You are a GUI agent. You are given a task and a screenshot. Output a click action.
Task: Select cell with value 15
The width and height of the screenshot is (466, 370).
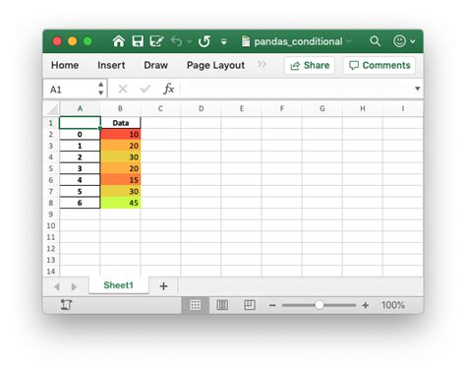tap(120, 180)
